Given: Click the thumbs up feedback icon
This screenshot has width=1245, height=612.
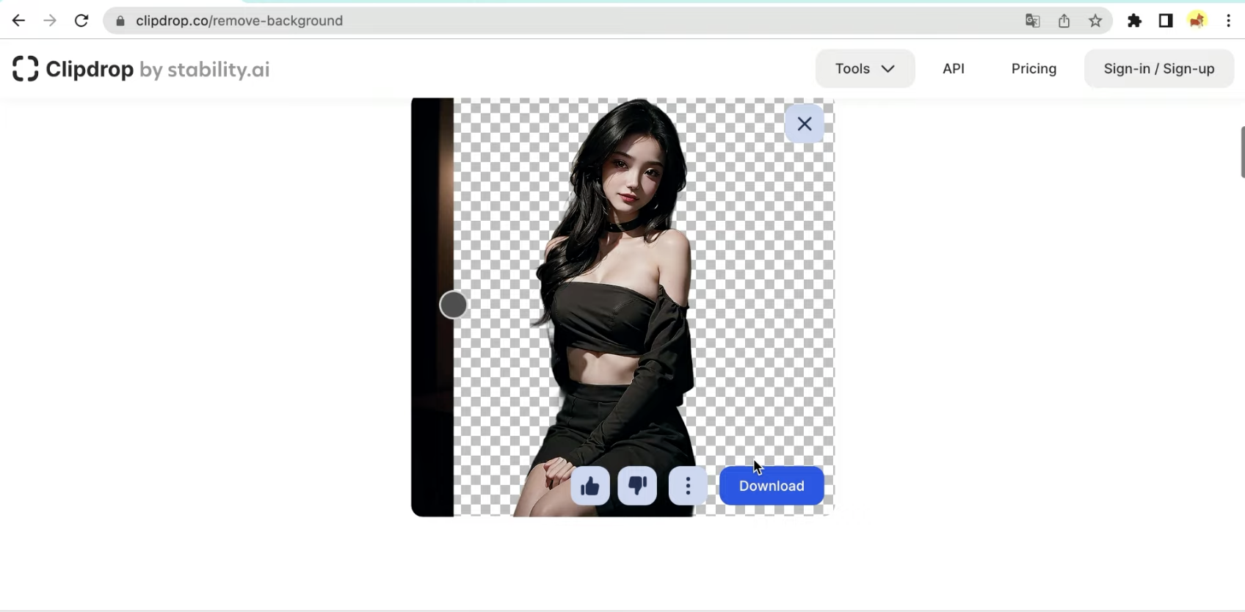Looking at the screenshot, I should coord(590,486).
